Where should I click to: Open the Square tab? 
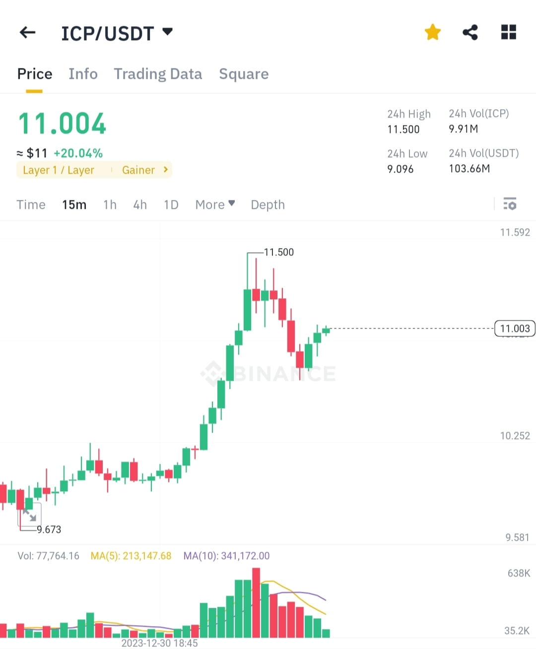coord(244,73)
